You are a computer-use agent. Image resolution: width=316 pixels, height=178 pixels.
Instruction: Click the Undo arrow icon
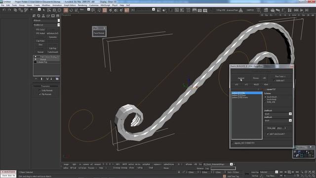pyautogui.click(x=4, y=10)
